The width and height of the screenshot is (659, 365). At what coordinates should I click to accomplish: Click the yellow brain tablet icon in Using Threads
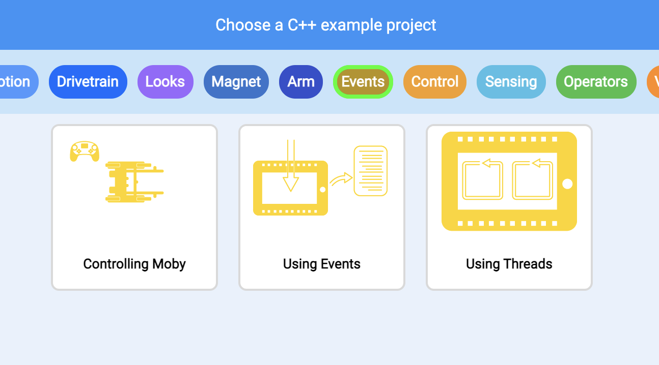point(509,181)
